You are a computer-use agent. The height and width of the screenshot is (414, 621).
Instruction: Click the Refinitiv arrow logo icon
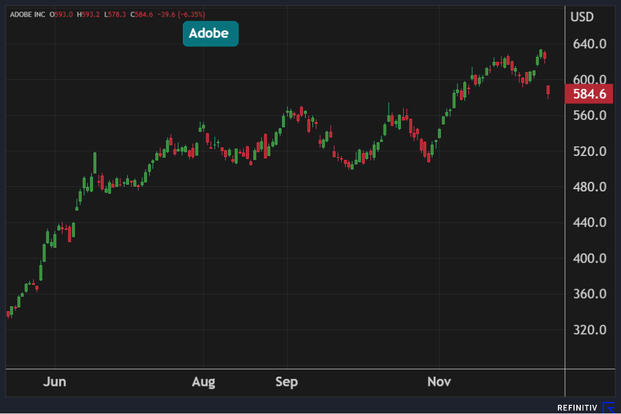[x=608, y=408]
